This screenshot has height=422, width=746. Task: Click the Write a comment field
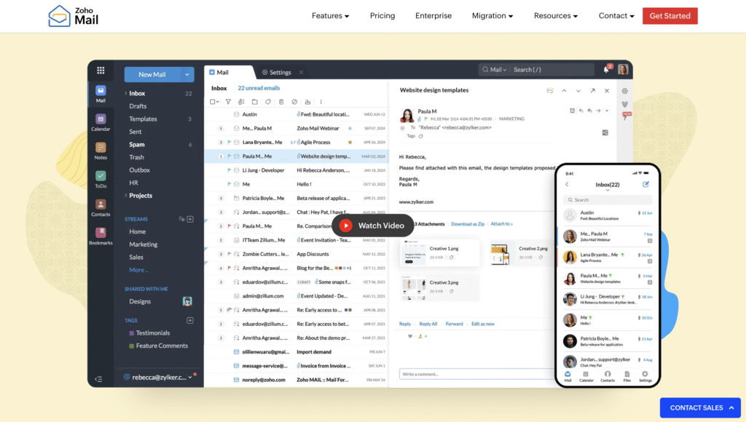(477, 374)
